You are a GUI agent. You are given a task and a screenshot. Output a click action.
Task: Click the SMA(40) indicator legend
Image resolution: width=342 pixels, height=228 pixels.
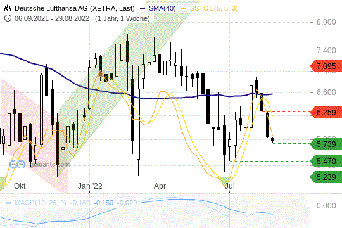[x=162, y=8]
